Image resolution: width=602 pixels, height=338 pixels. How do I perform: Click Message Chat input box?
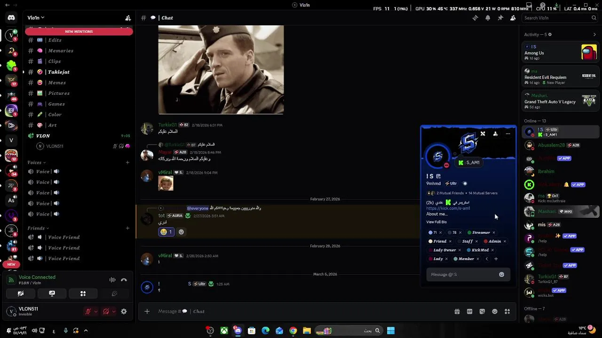tap(301, 311)
